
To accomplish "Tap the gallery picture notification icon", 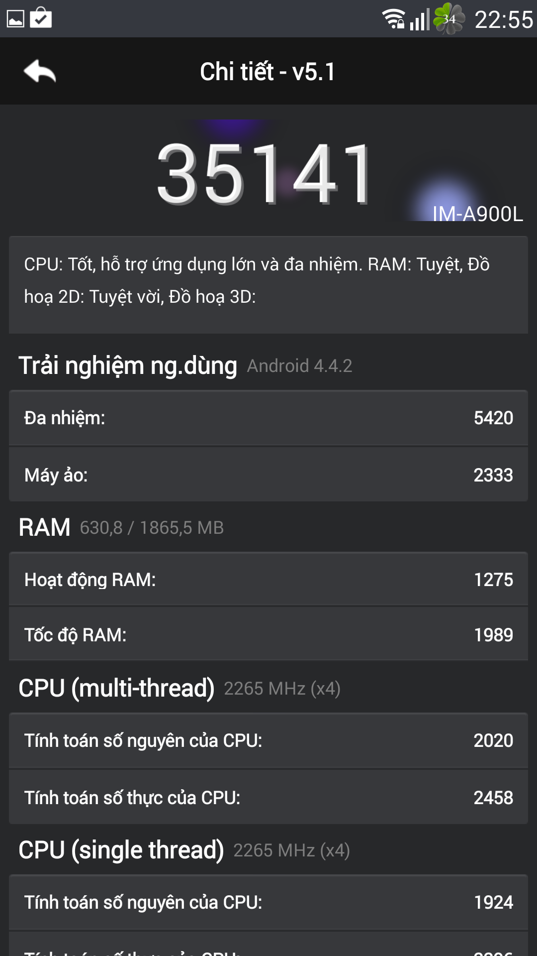I will tap(15, 19).
